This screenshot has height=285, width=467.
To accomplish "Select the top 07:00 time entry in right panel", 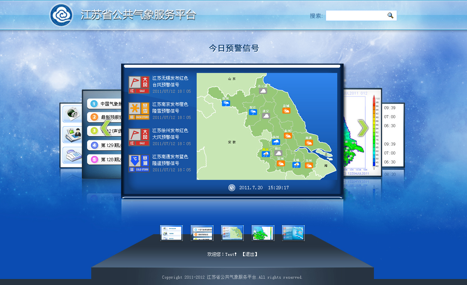I will (390, 117).
